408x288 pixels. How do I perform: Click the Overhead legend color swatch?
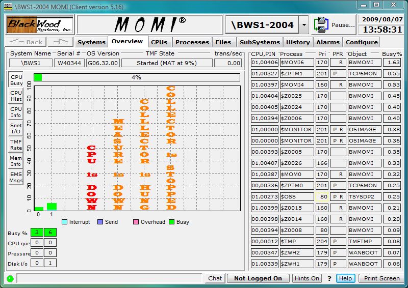(x=136, y=222)
